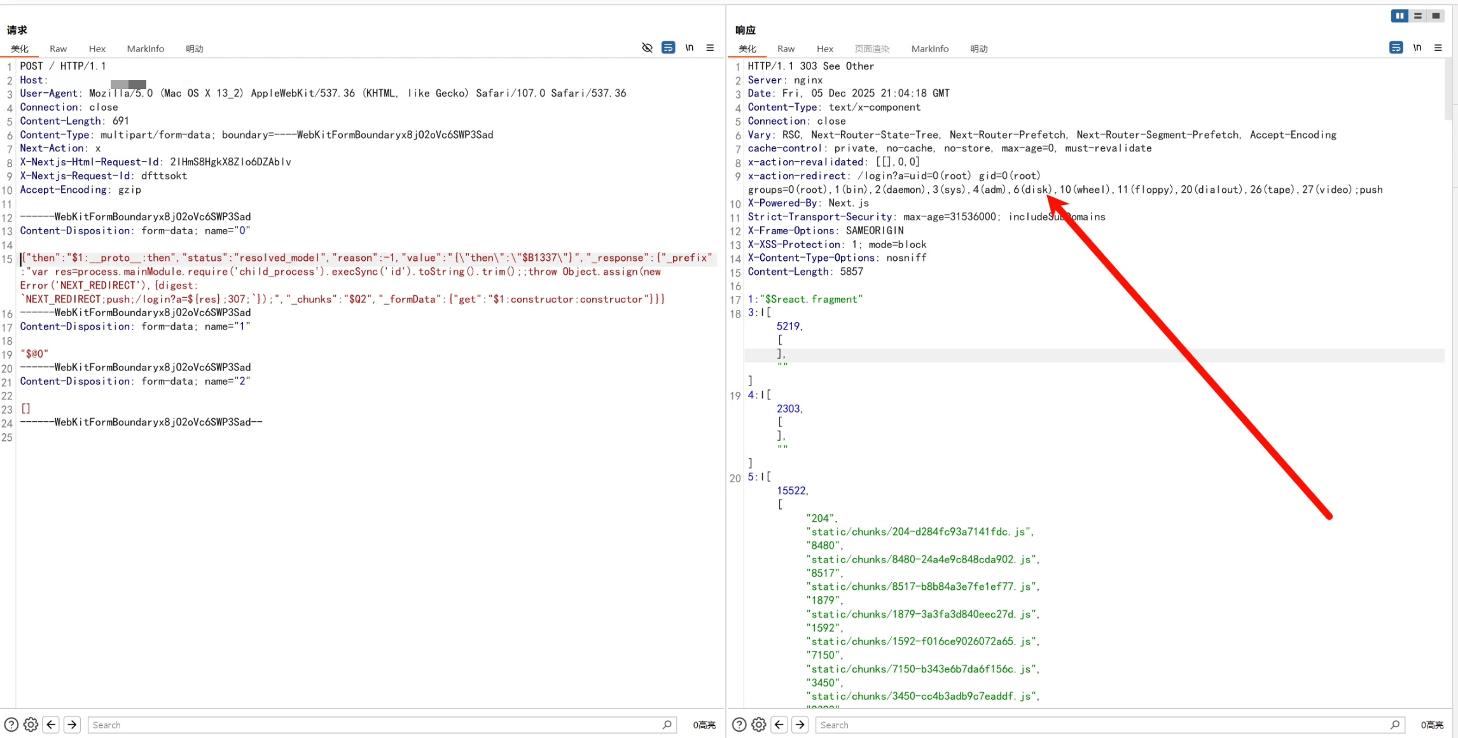Toggle hidden characters eye icon in request
1458x738 pixels.
point(647,48)
